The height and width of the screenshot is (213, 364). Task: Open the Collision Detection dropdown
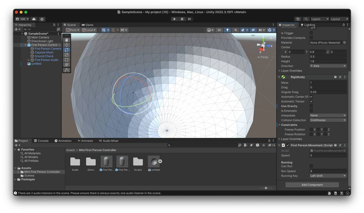pyautogui.click(x=328, y=120)
